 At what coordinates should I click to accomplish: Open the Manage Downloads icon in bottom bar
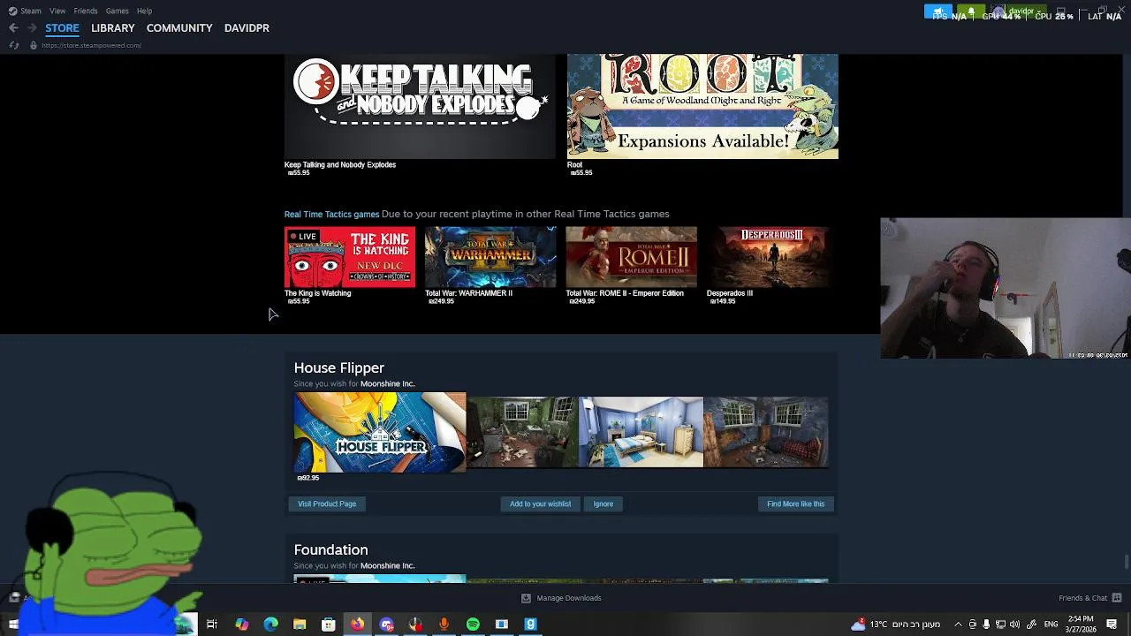coord(526,598)
